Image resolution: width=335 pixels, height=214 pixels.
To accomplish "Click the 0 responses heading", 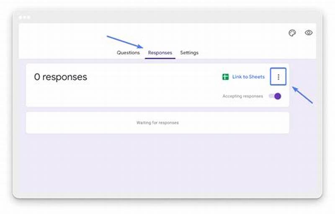I will click(60, 77).
